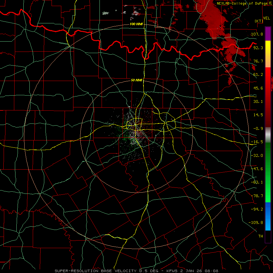Click the -78.7 velocity scale value
This screenshot has height=273, width=273.
[257, 196]
